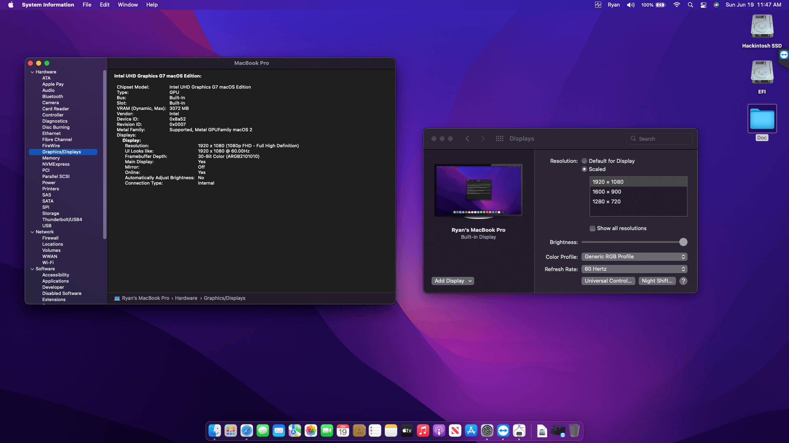Viewport: 789px width, 443px height.
Task: Open App Store from dock
Action: click(471, 431)
